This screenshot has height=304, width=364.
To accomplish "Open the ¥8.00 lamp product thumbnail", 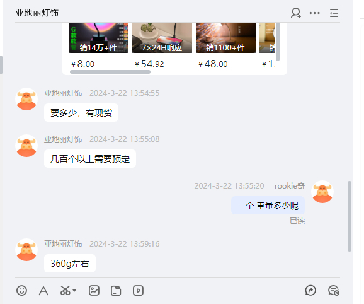I will coord(98,38).
